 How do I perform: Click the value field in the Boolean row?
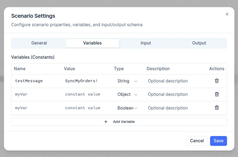point(87,108)
